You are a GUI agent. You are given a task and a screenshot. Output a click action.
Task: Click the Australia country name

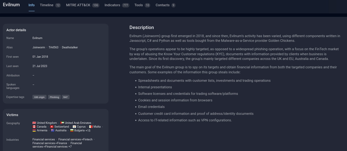click(x=61, y=130)
